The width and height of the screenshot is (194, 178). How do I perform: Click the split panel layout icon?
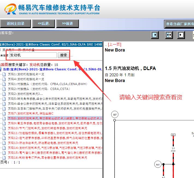pyautogui.click(x=169, y=35)
